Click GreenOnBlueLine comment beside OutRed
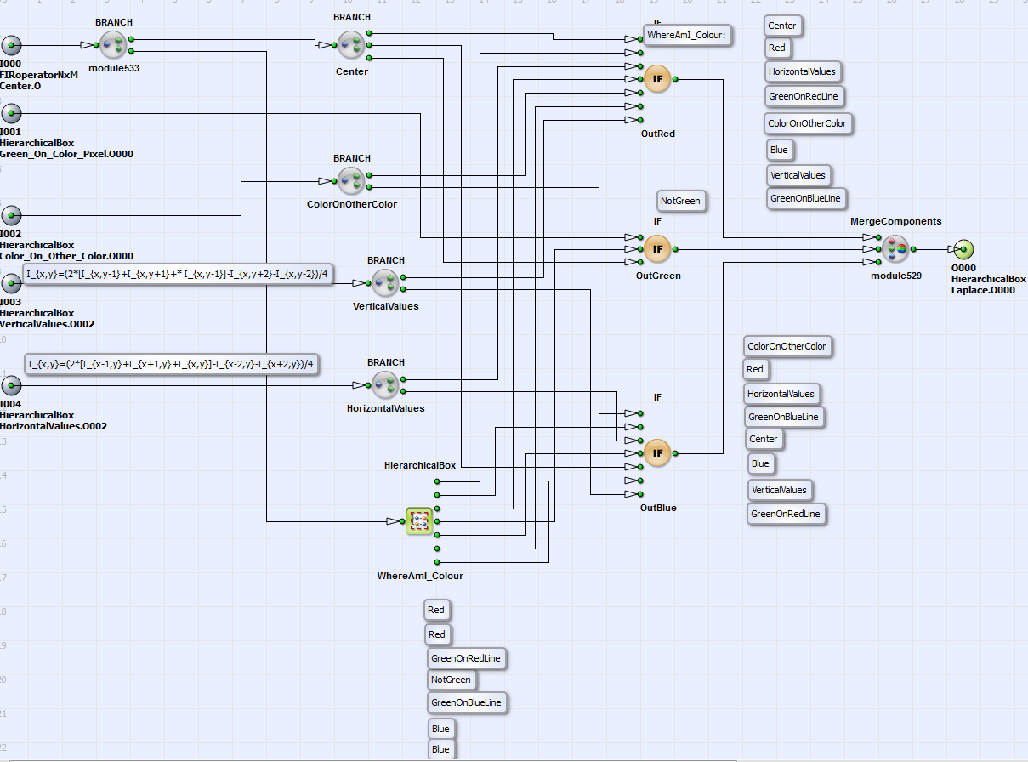1028x762 pixels. click(x=805, y=198)
